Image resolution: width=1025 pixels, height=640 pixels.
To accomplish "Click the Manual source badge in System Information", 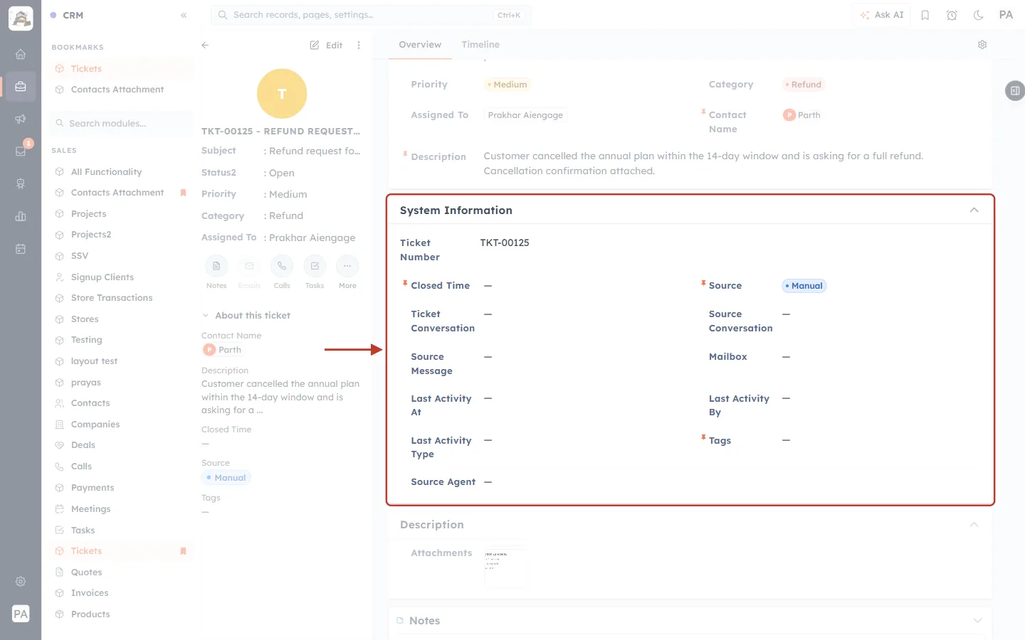I will [x=804, y=286].
